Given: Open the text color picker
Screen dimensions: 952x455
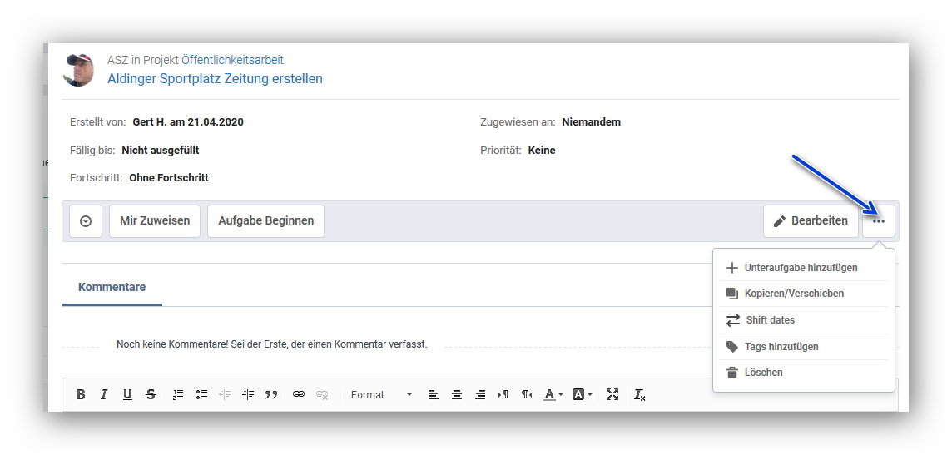Looking at the screenshot, I should point(553,395).
